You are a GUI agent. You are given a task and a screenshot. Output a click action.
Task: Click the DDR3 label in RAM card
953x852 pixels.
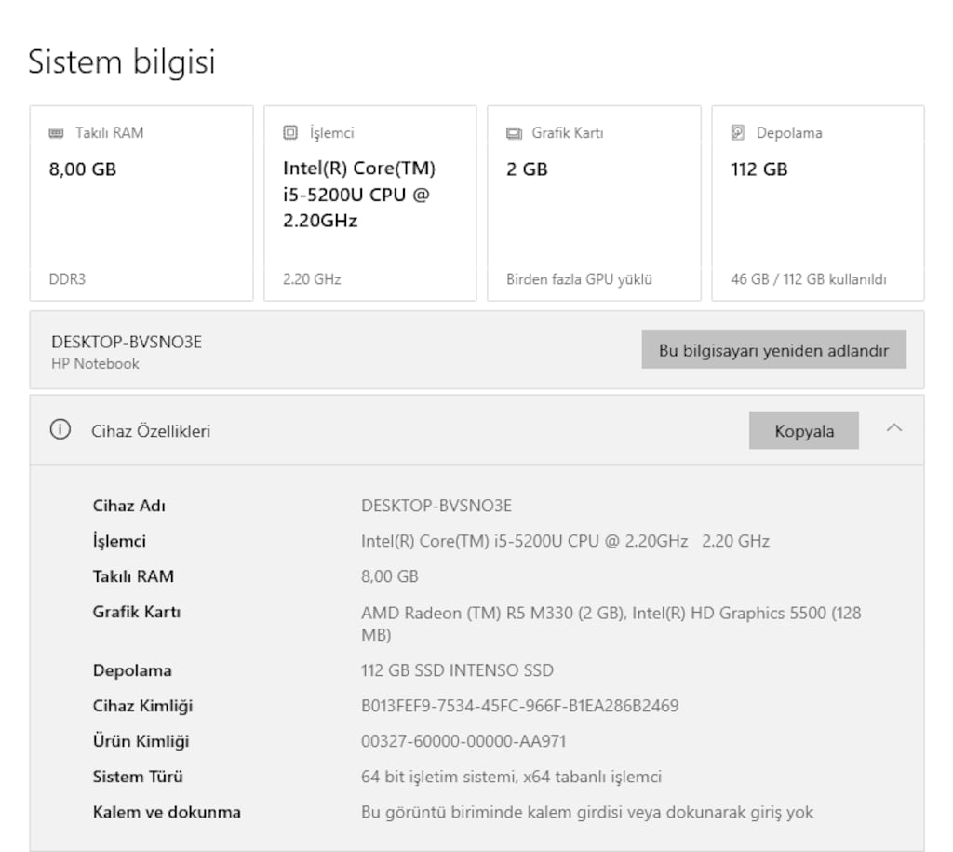pyautogui.click(x=67, y=279)
